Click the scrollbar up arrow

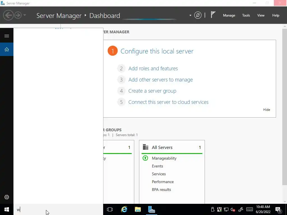(285, 27)
